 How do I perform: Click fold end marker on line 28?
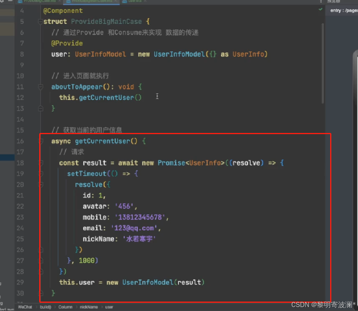point(41,271)
